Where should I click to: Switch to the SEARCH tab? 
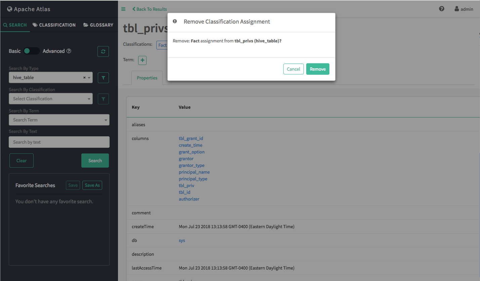[x=15, y=25]
